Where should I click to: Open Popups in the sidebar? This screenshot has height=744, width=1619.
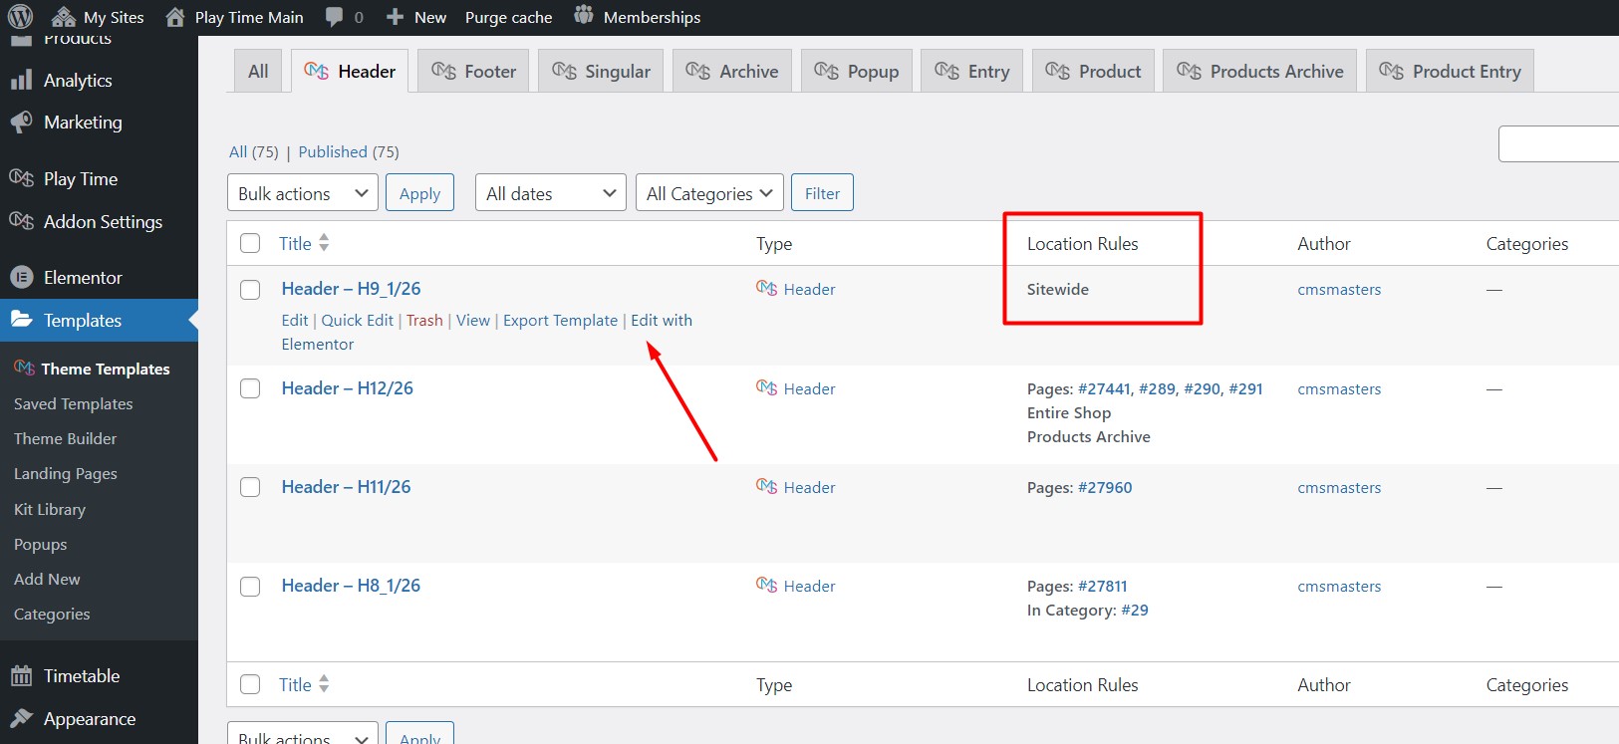[x=41, y=544]
